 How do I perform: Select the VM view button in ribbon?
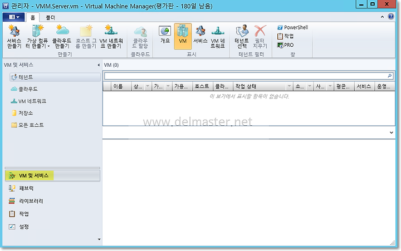point(183,36)
